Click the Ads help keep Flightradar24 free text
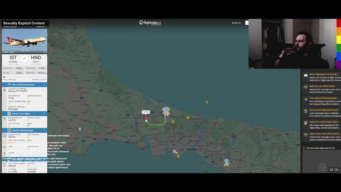The width and height of the screenshot is (341, 192). click(x=320, y=148)
